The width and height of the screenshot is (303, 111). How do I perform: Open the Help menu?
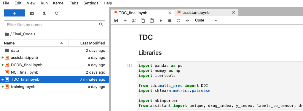coord(108,3)
